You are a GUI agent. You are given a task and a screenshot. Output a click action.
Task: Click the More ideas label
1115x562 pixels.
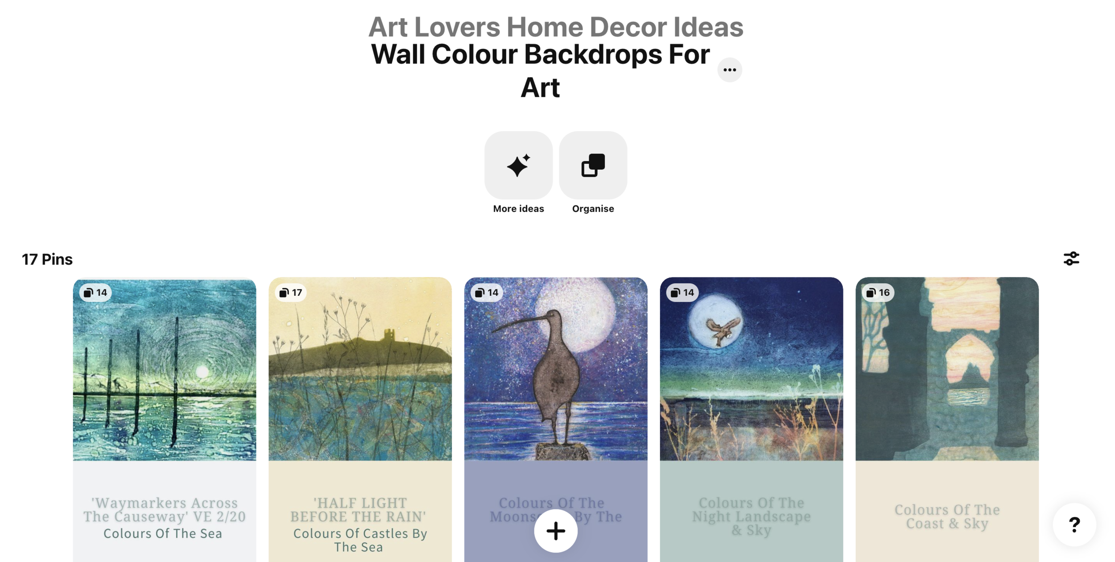[x=518, y=209]
